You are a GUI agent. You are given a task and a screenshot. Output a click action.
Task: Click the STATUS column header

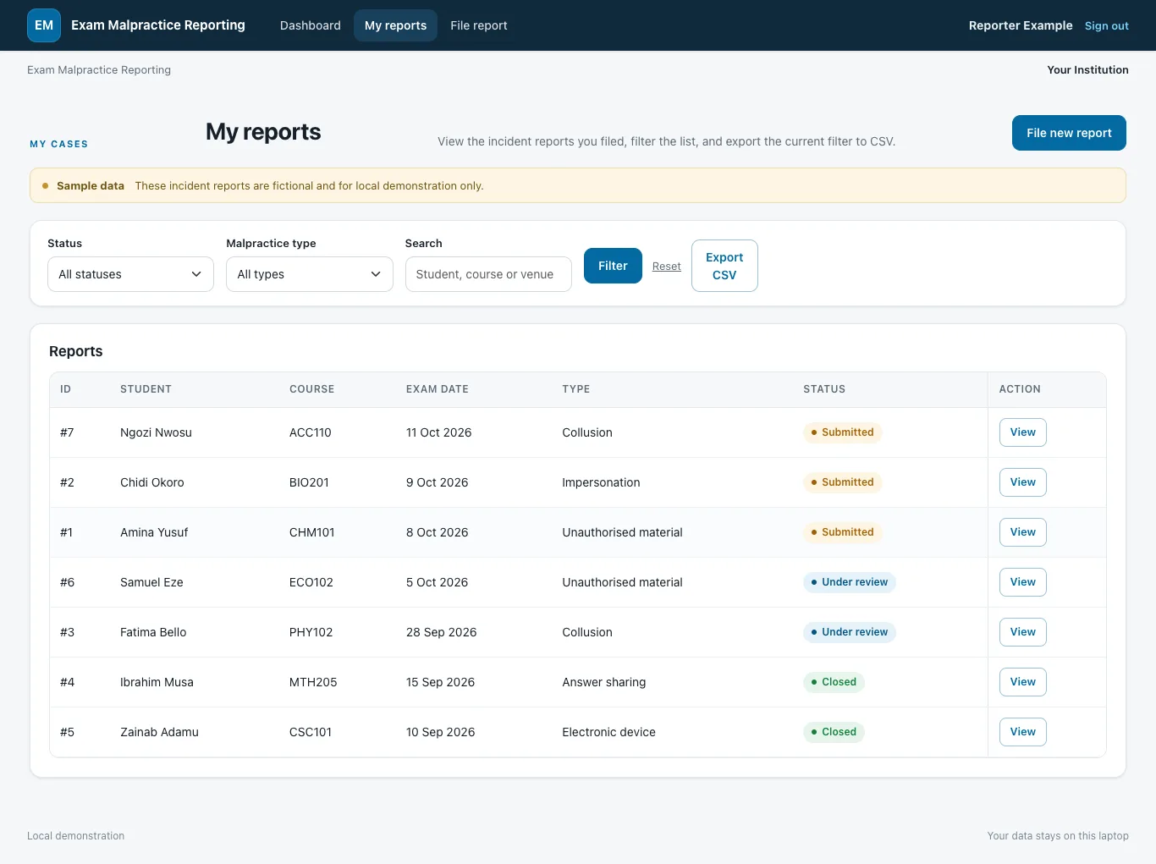tap(824, 389)
